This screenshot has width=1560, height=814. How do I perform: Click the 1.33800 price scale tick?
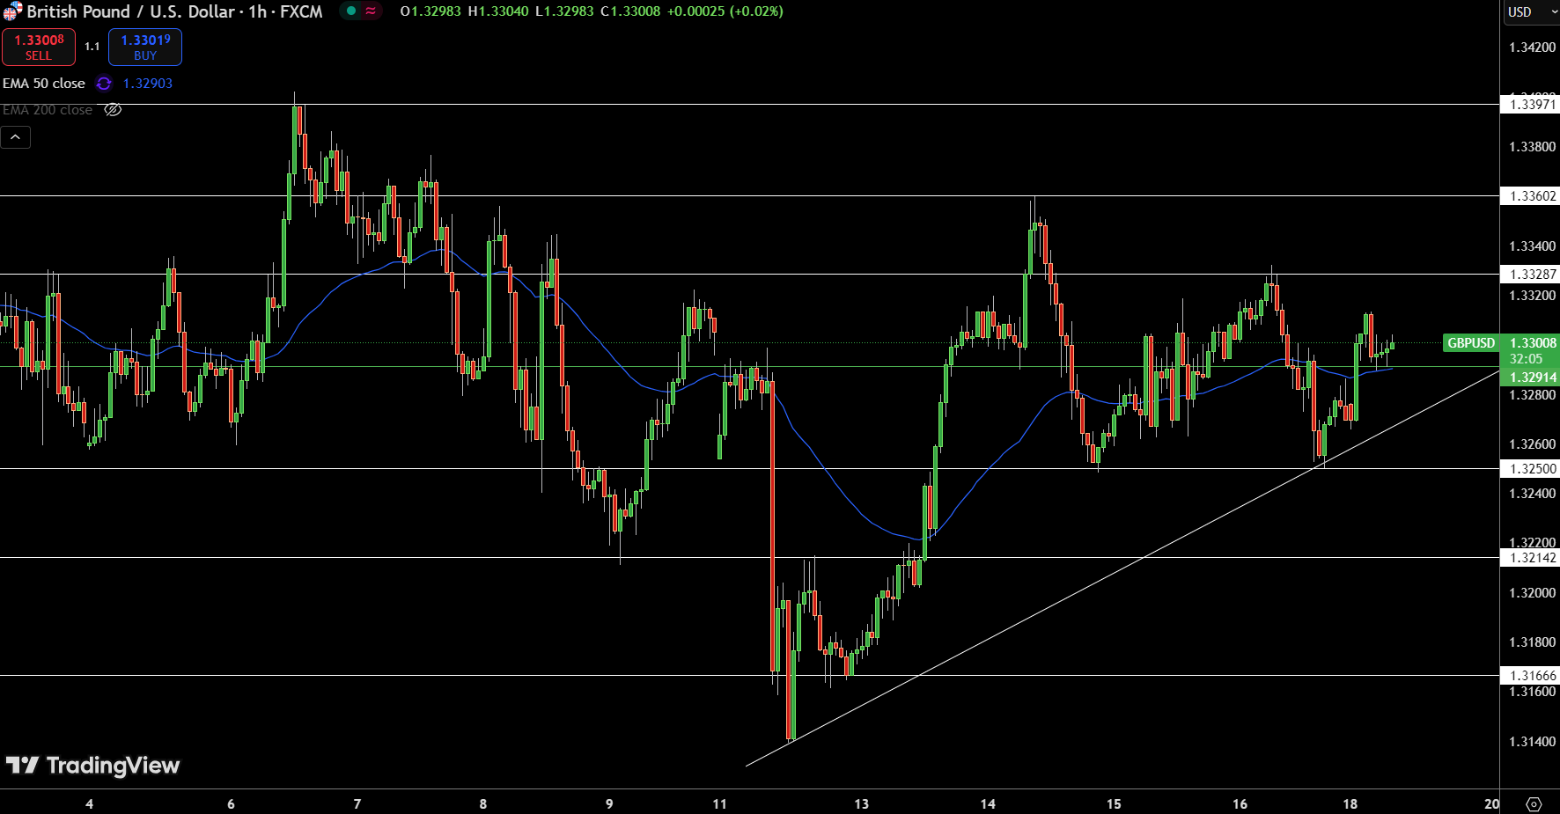pyautogui.click(x=1533, y=147)
